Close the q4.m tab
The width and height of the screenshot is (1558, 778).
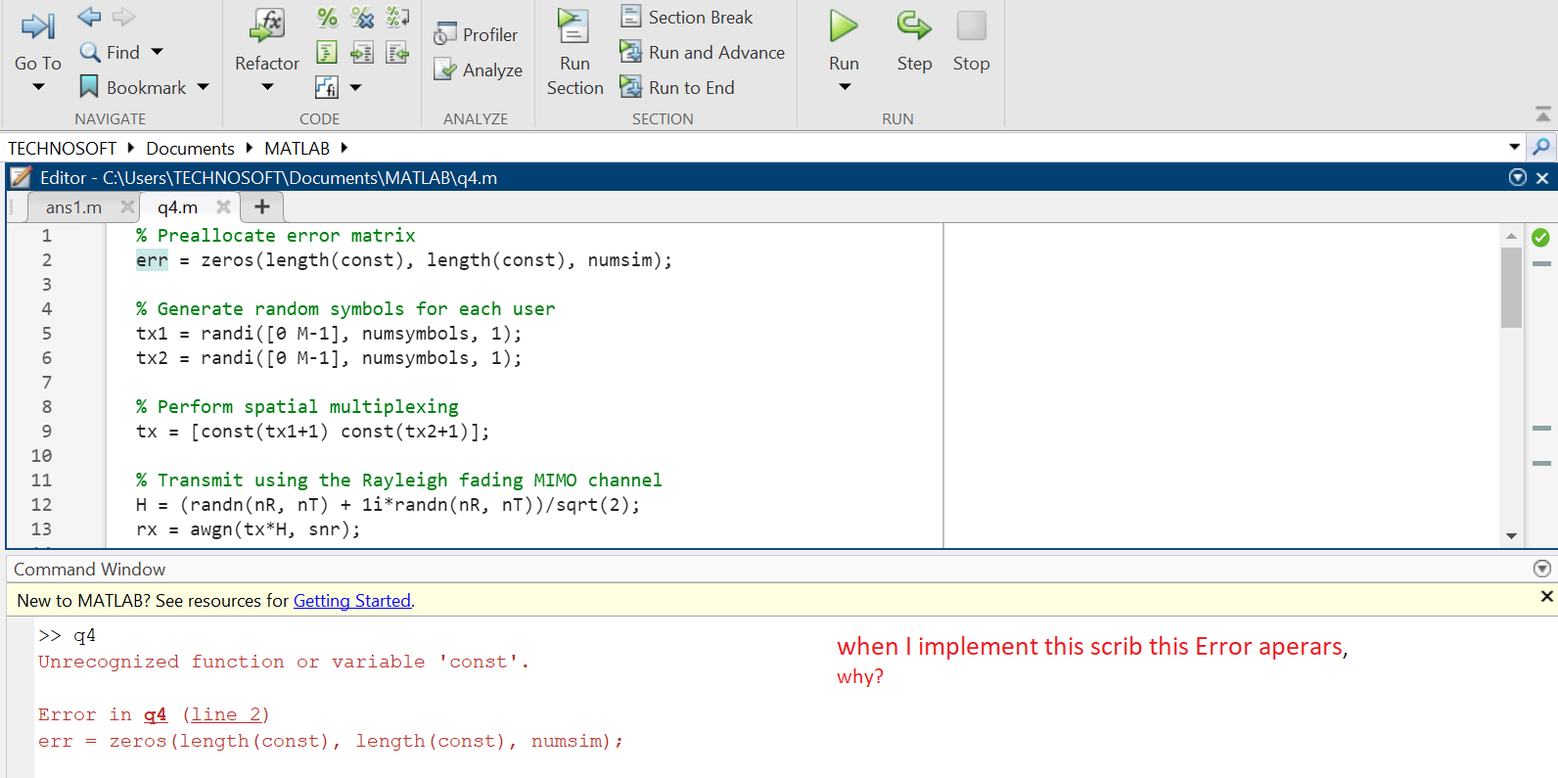[x=223, y=206]
